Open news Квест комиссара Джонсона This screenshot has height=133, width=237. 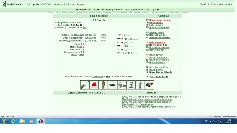coord(147,102)
